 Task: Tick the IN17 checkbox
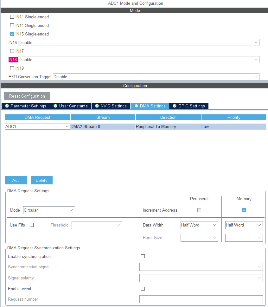tap(12, 51)
